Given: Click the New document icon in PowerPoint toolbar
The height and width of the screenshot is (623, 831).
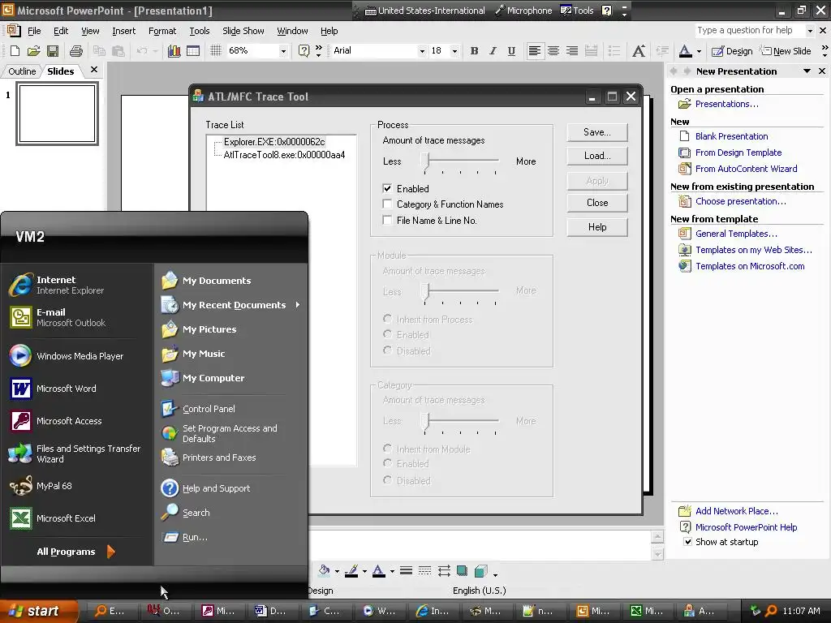Looking at the screenshot, I should click(15, 51).
